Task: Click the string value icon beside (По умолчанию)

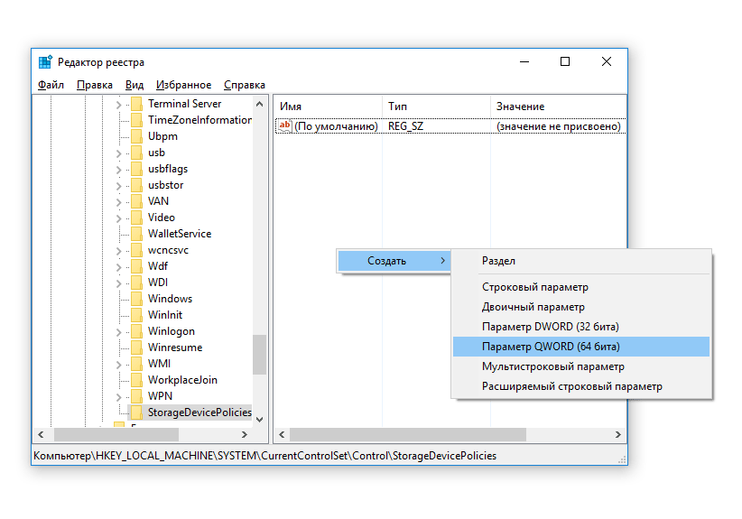Action: point(284,126)
